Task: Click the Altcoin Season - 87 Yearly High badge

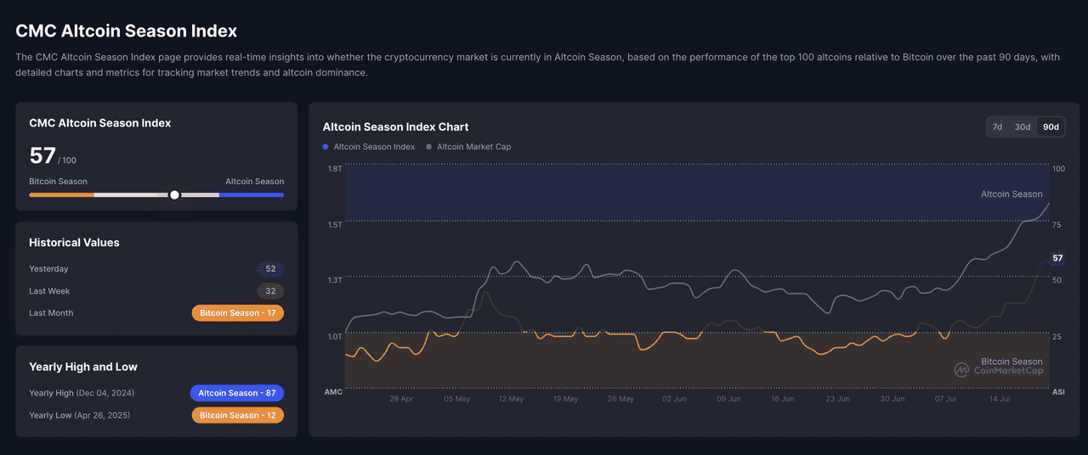Action: (x=236, y=393)
